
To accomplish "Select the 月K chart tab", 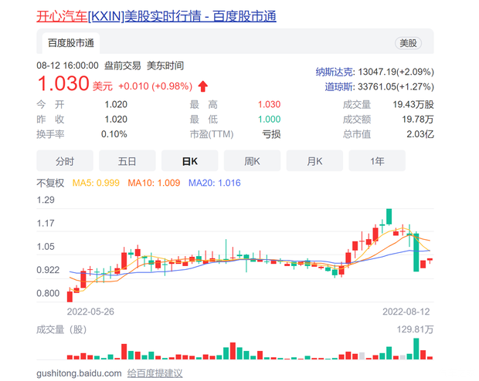I will click(314, 160).
